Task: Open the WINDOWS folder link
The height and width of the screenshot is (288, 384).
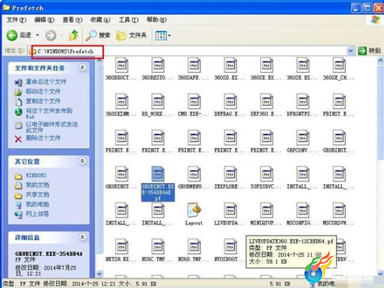Action: pyautogui.click(x=35, y=175)
